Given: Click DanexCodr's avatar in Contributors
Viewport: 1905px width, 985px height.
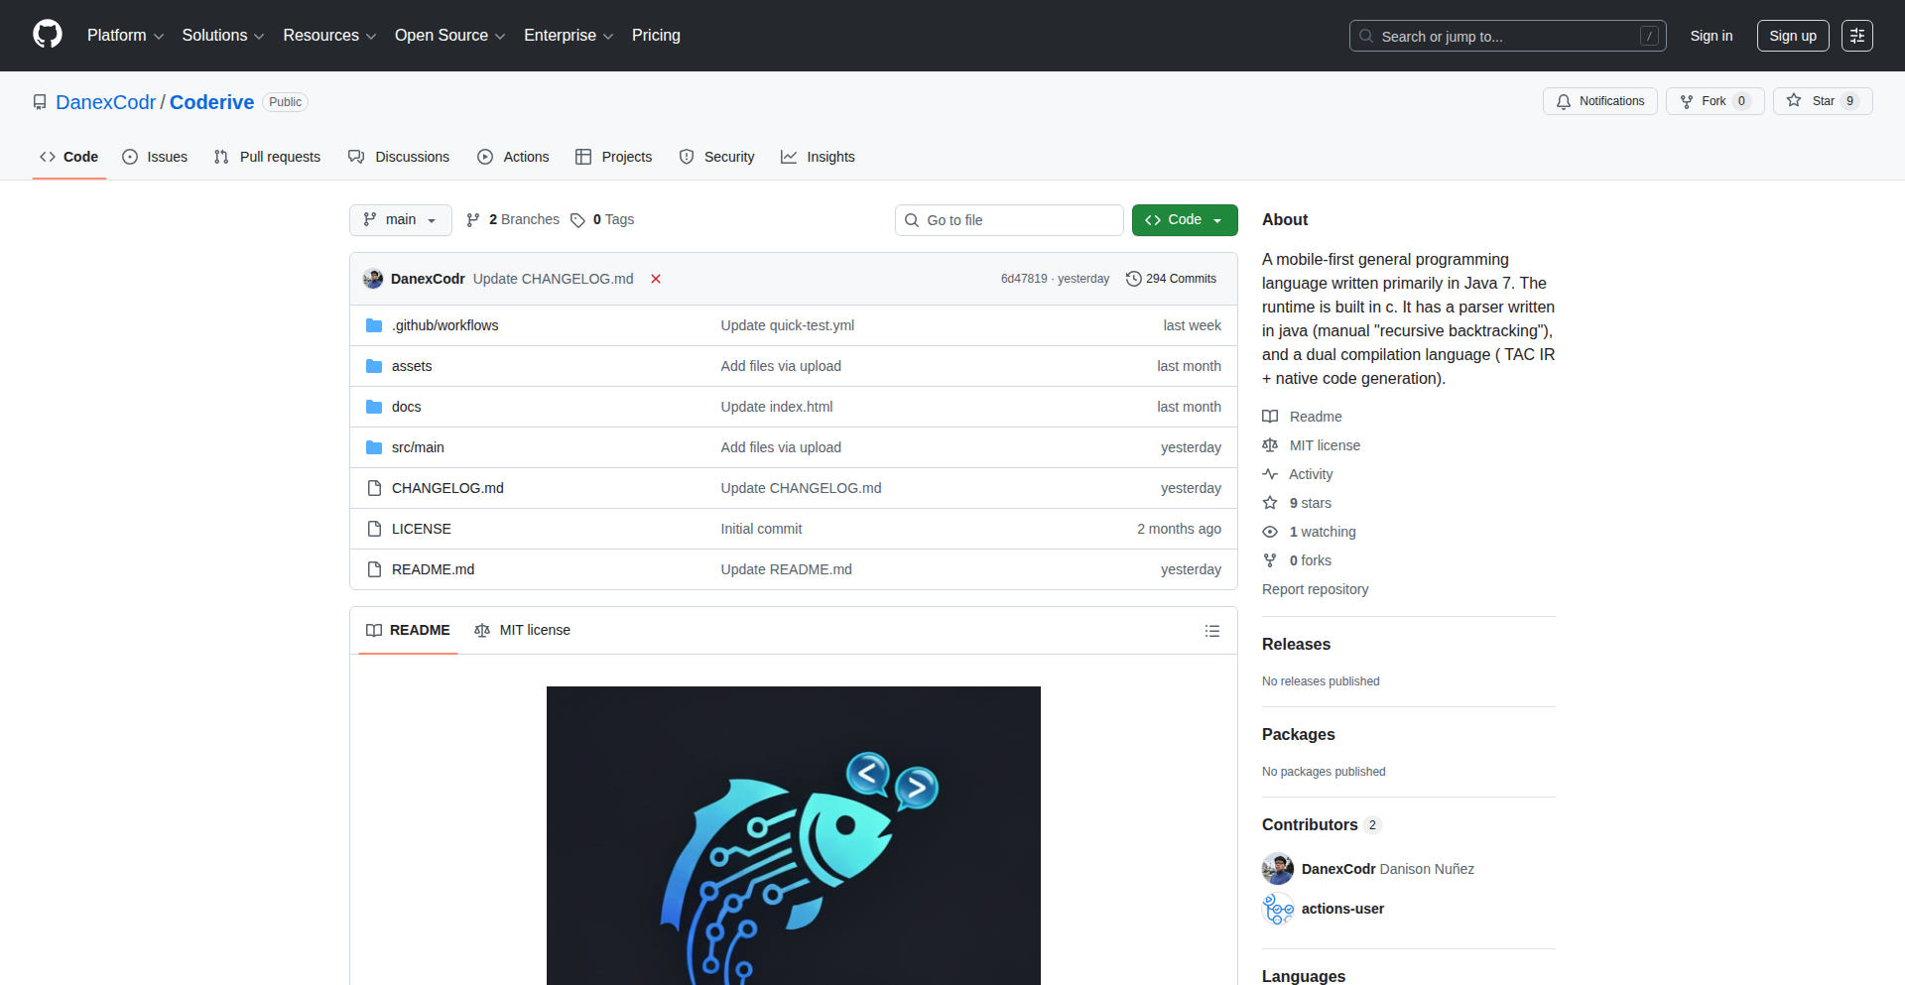Looking at the screenshot, I should tap(1278, 869).
